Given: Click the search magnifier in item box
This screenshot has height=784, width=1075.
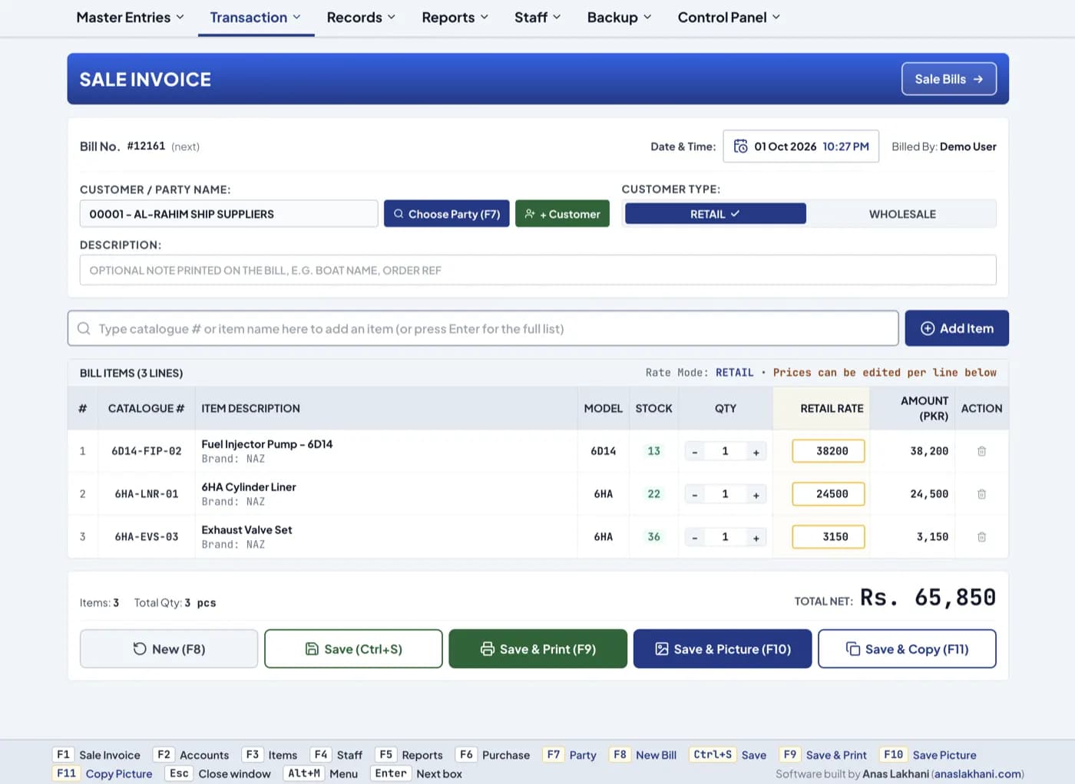Looking at the screenshot, I should click(84, 328).
